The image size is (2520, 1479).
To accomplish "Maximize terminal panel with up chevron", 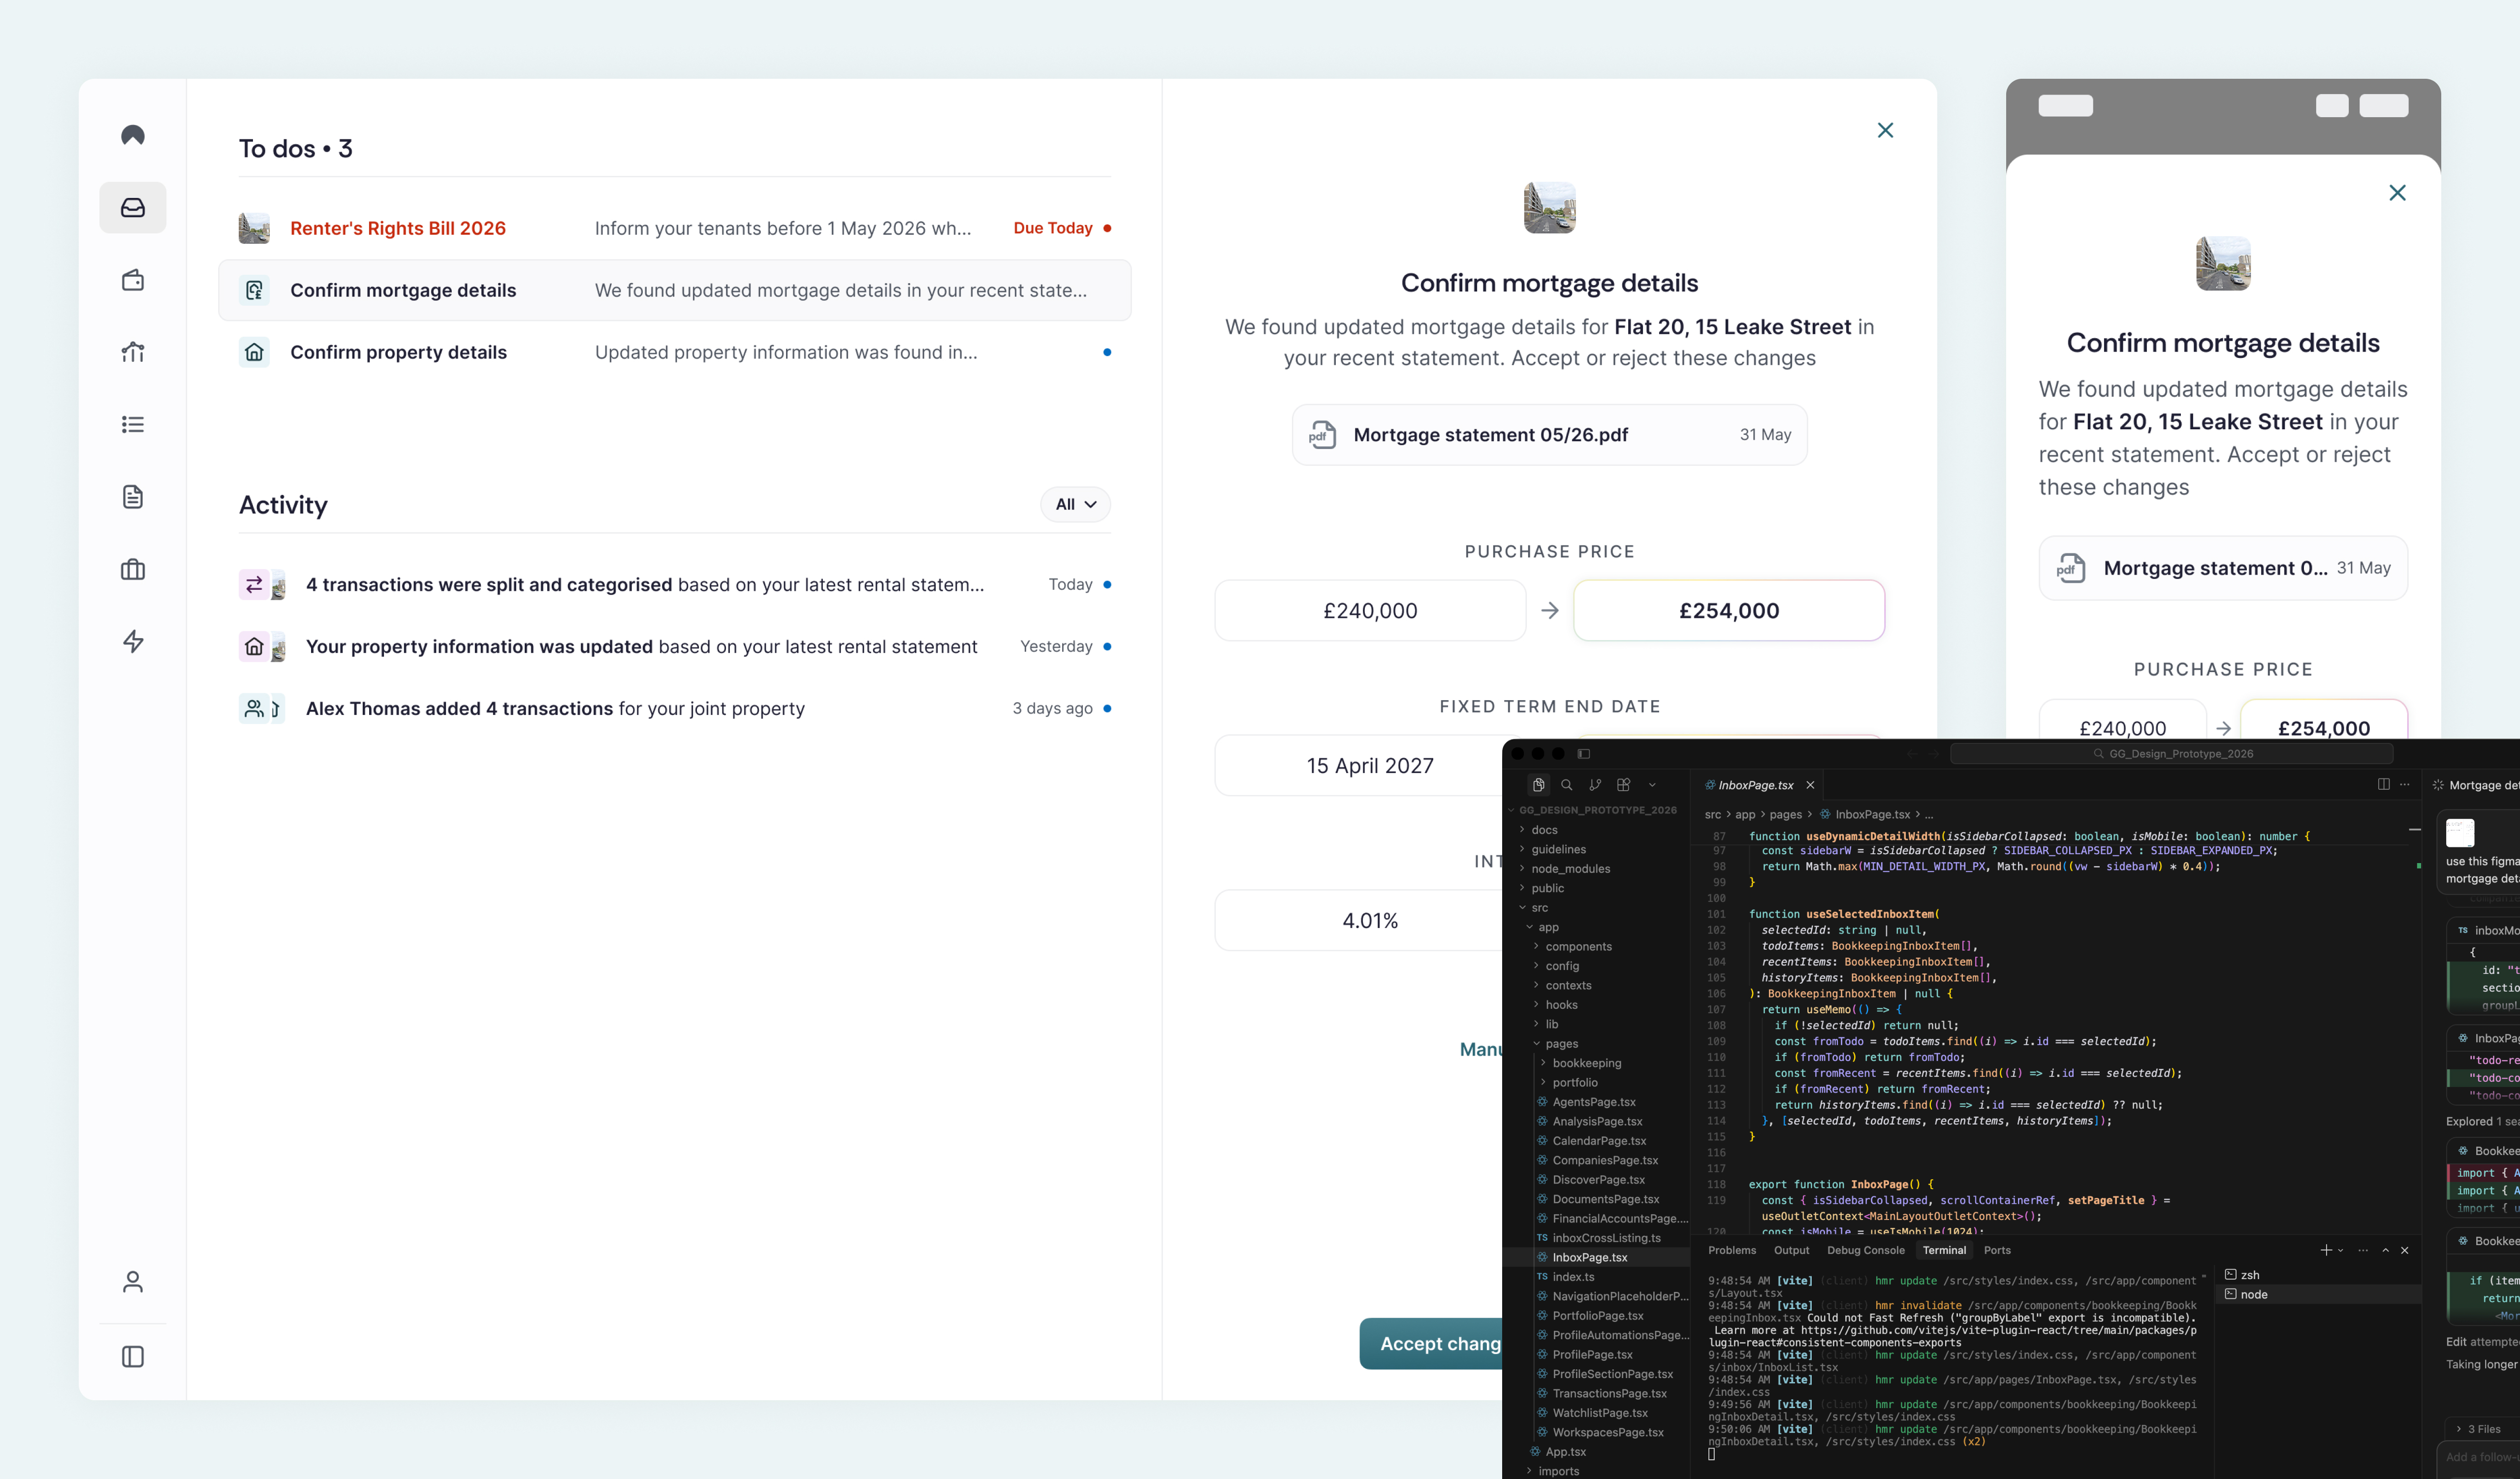I will tap(2385, 1250).
